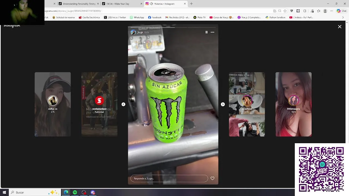349x196 pixels.
Task: Open the Copilot Chat button
Action: pos(342,11)
